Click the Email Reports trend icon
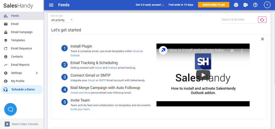Screen dimensions: 275x129 click(6, 65)
